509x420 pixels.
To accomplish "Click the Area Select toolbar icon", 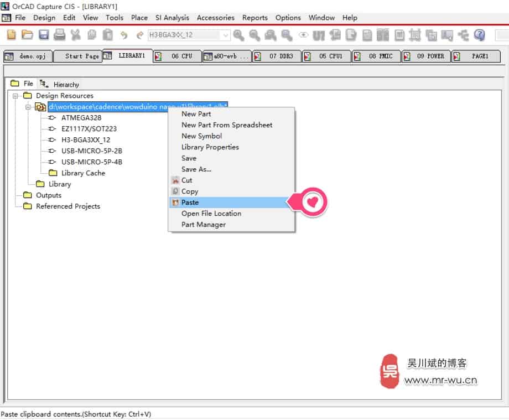I will [431, 35].
